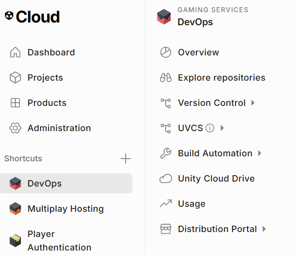The height and width of the screenshot is (255, 295).
Task: Click the Player Authentication yellow cube icon
Action: [x=15, y=241]
